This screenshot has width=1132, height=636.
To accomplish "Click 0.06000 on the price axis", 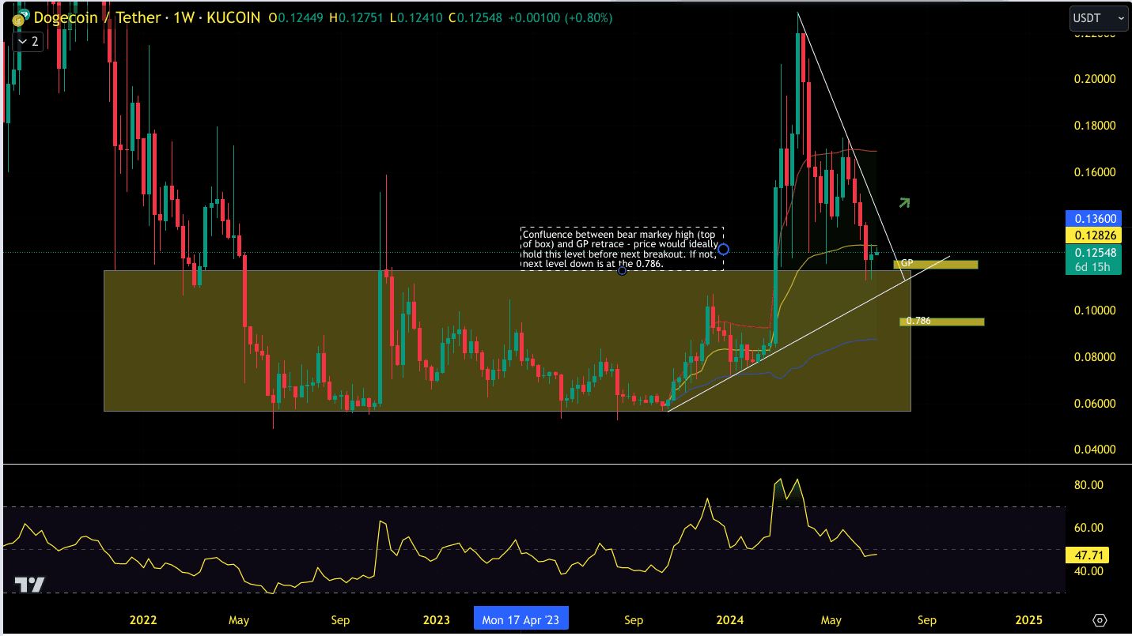I will click(1094, 404).
